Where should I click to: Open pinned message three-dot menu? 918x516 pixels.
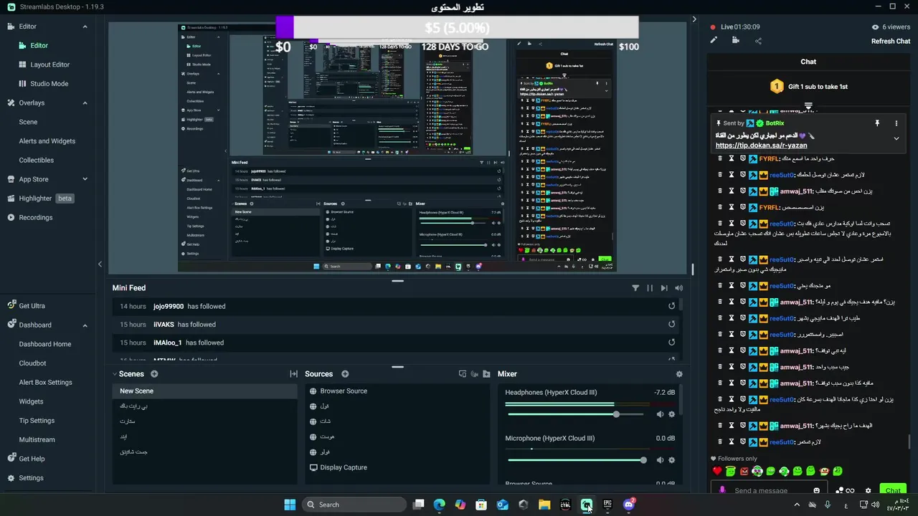click(896, 123)
